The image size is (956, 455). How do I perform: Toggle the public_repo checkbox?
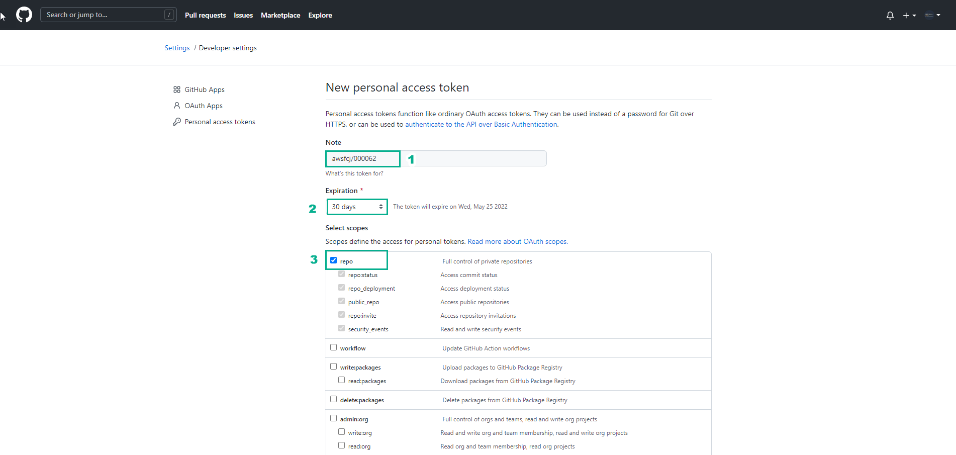tap(341, 301)
